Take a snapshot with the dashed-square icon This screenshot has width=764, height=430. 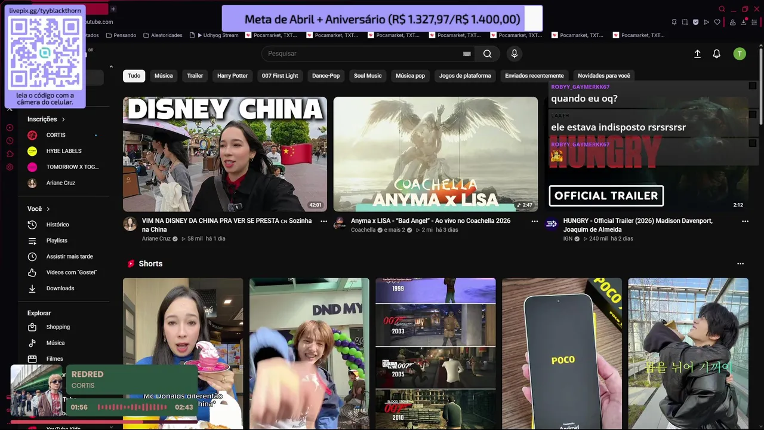point(685,22)
